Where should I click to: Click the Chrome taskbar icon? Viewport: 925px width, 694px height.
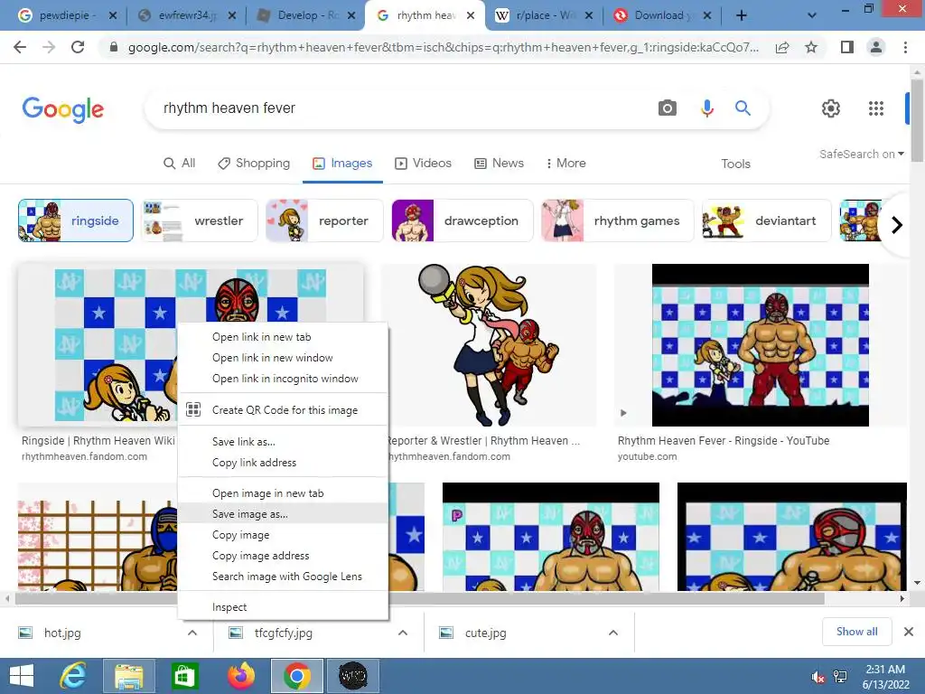click(x=296, y=676)
